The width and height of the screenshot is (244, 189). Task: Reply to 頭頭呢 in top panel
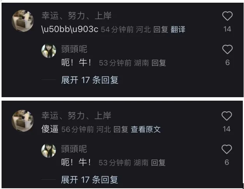click(x=159, y=63)
